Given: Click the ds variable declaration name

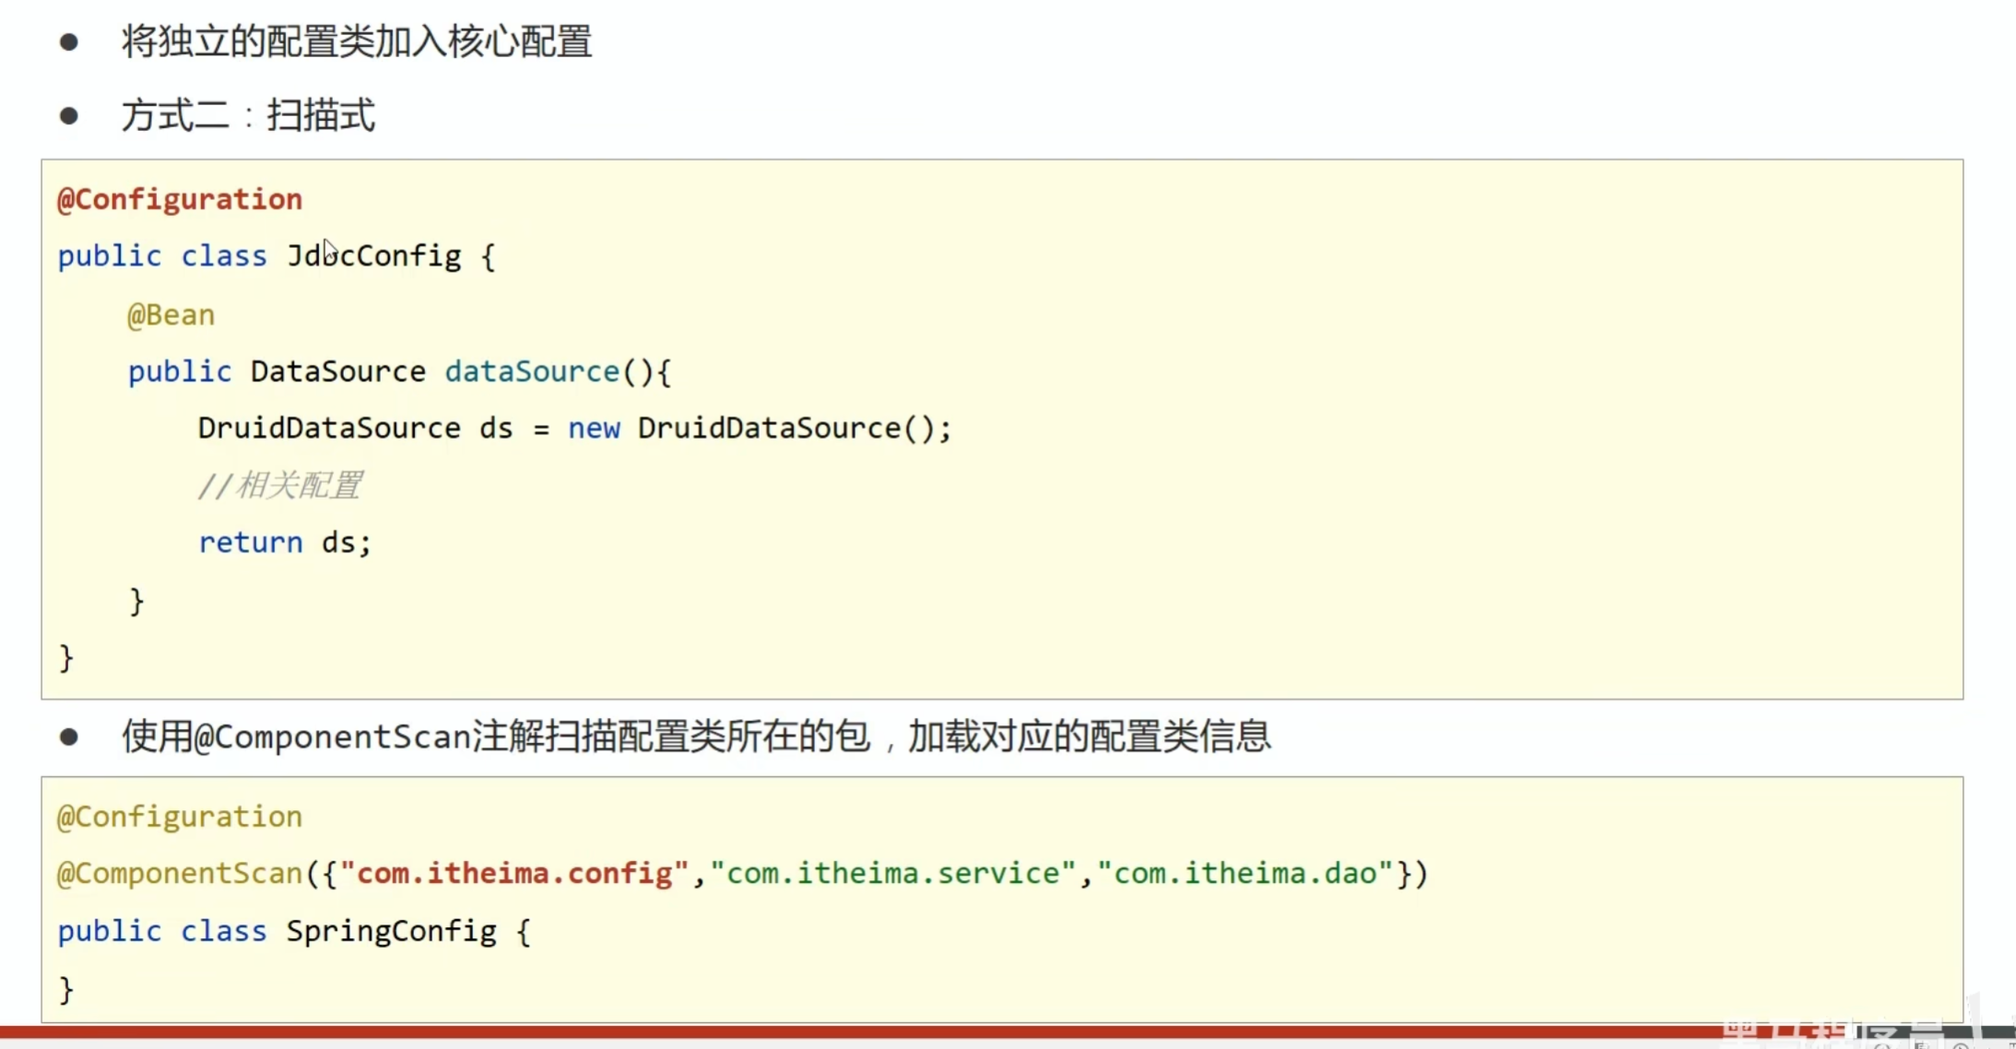Looking at the screenshot, I should (496, 428).
